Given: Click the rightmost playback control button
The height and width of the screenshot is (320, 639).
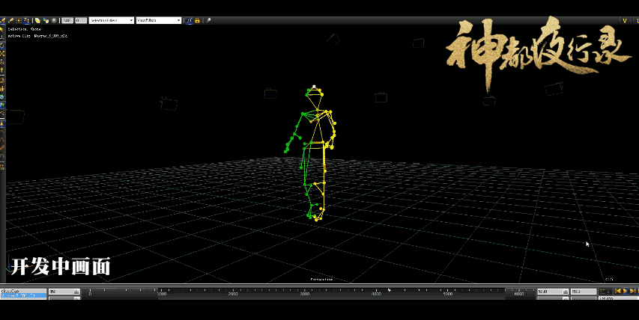Looking at the screenshot, I should pyautogui.click(x=635, y=291).
